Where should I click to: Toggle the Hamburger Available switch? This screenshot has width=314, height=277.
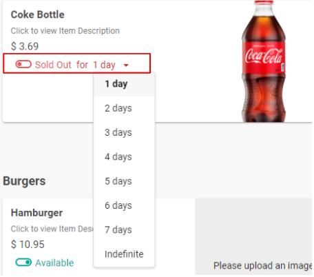[x=23, y=263]
